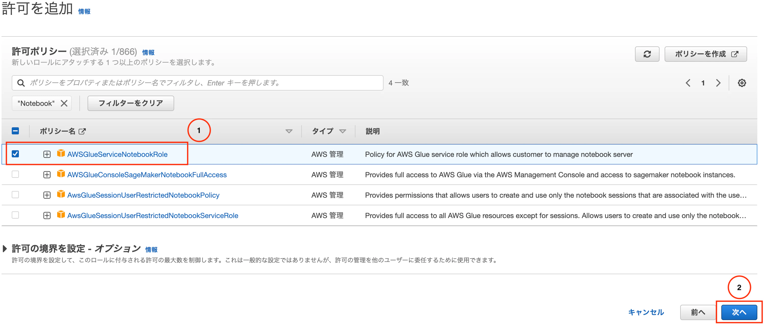Image resolution: width=766 pixels, height=329 pixels.
Task: Go to the previous page with left chevron
Action: [x=688, y=83]
